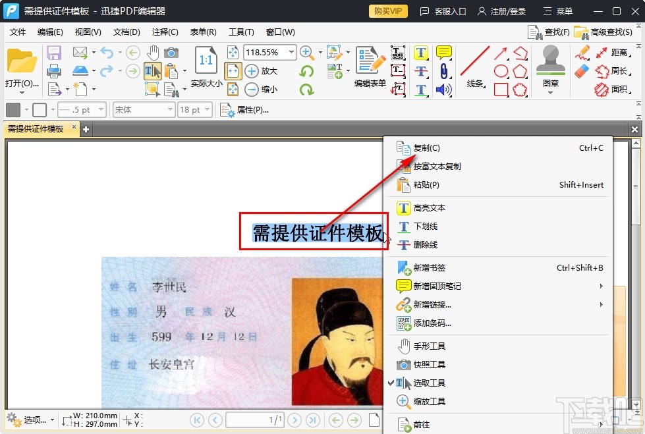Viewport: 645px width, 434px height.
Task: Open the 宋体 font dropdown
Action: tap(143, 109)
